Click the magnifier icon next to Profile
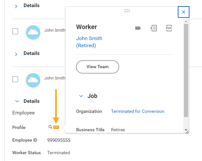 pos(50,127)
